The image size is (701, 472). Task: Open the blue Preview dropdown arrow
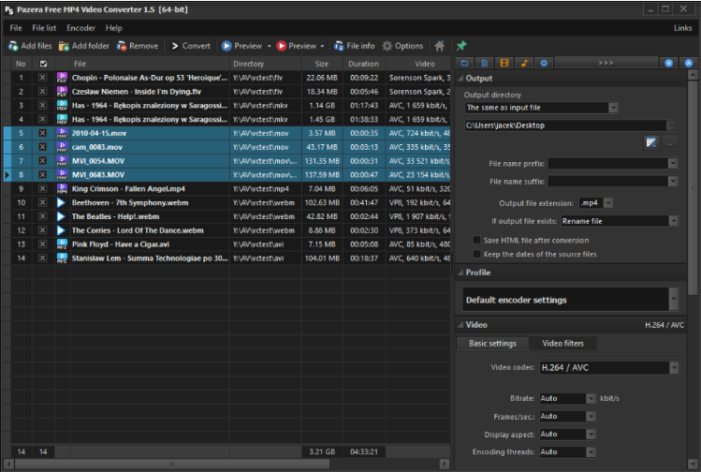click(x=270, y=46)
